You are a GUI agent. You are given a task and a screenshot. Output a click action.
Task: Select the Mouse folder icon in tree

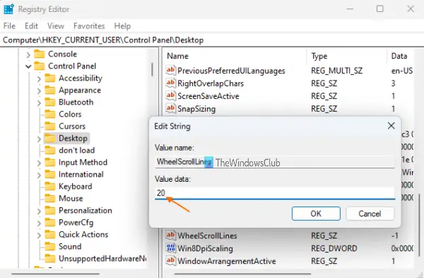pyautogui.click(x=50, y=198)
